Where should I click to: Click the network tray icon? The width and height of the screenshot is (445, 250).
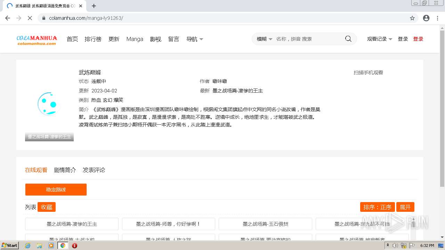tap(404, 245)
